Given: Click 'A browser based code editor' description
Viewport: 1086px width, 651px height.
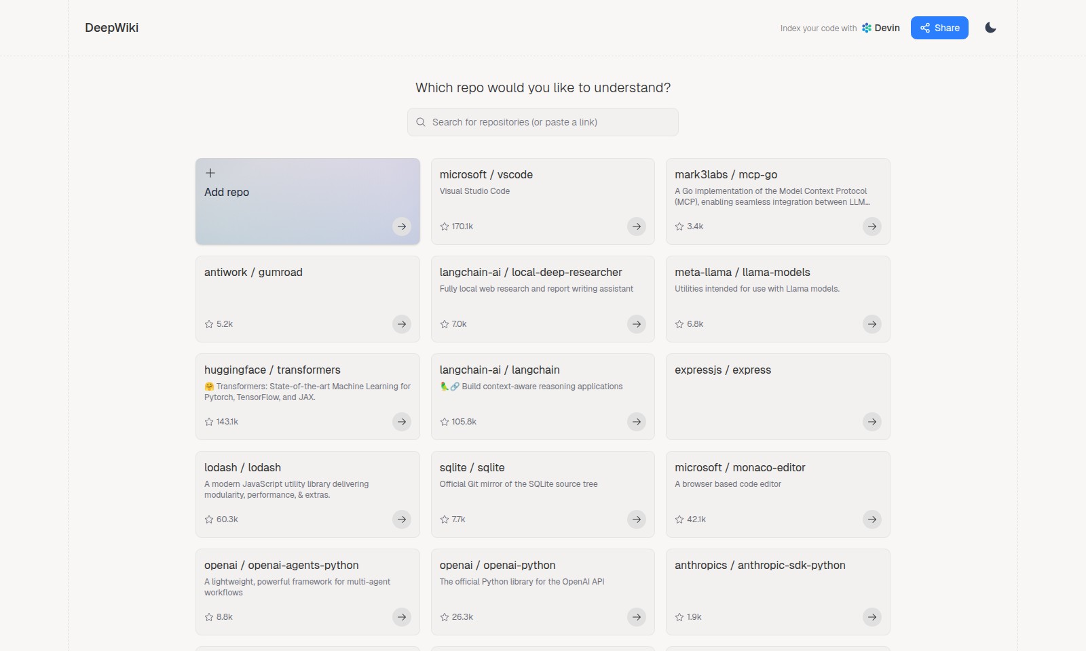Looking at the screenshot, I should [728, 484].
